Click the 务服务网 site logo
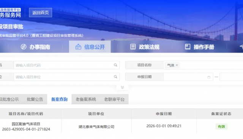 click(10, 15)
